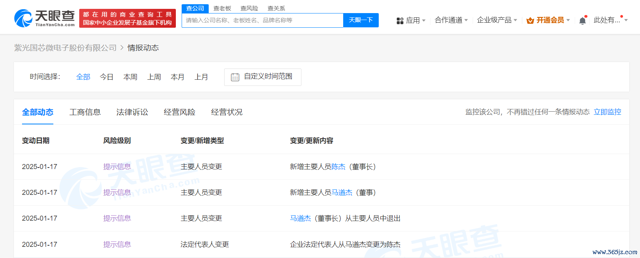This screenshot has height=258, width=640.
Task: Select the 查关系 search tab
Action: tap(276, 8)
